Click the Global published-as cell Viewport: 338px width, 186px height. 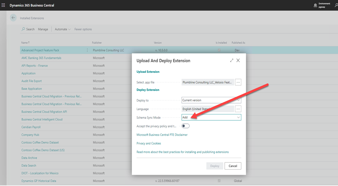point(238,181)
